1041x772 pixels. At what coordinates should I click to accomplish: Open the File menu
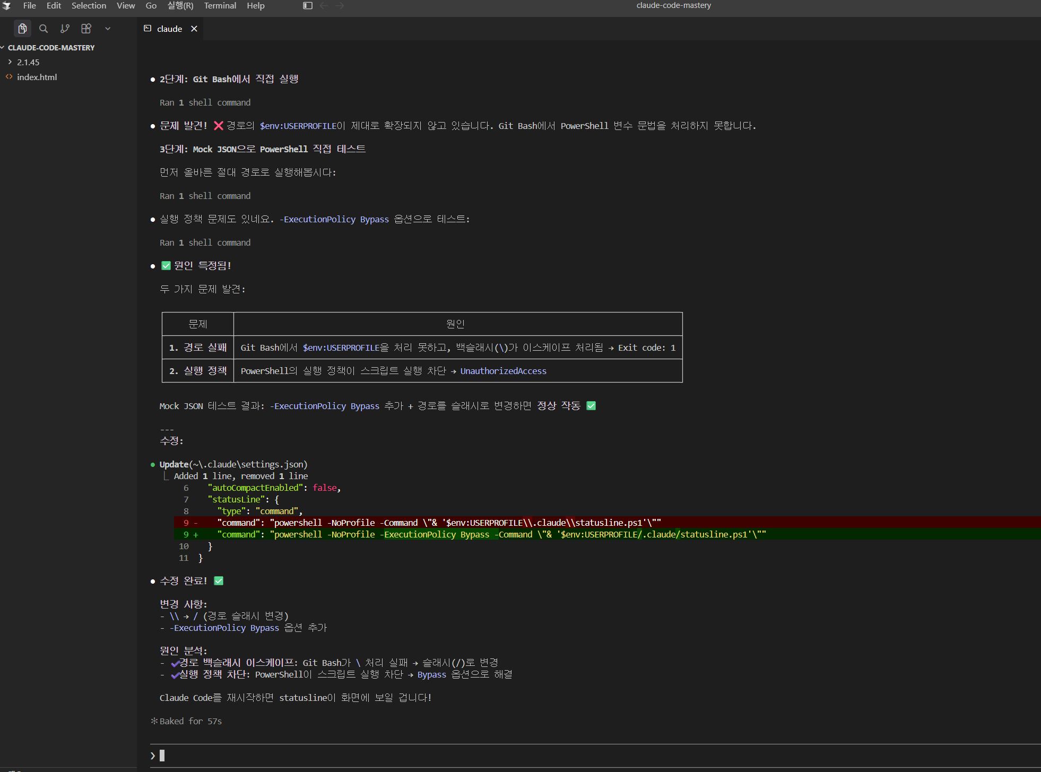click(x=30, y=5)
